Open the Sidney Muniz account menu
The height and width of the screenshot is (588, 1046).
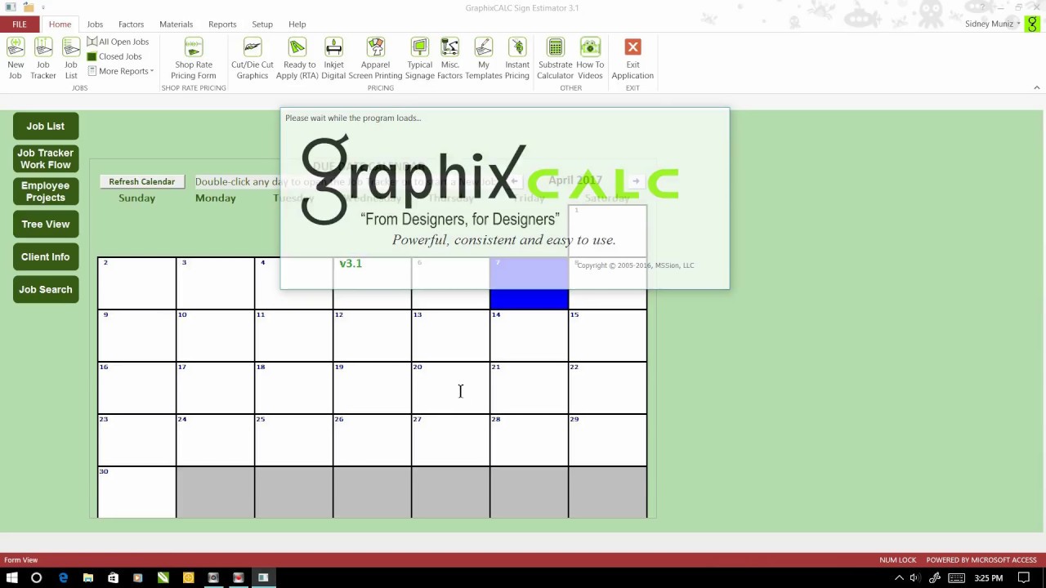[x=992, y=24]
